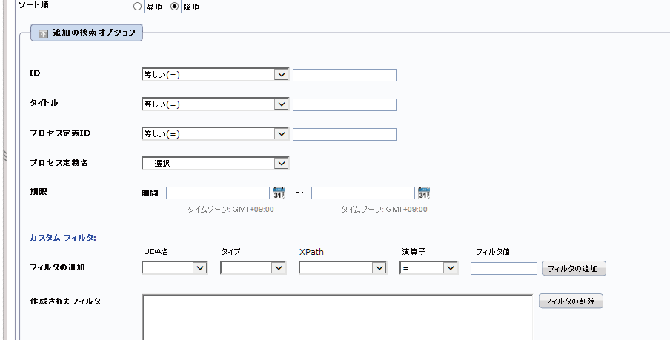The image size is (670, 340).
Task: Click the フィルタの追加 button
Action: [574, 269]
